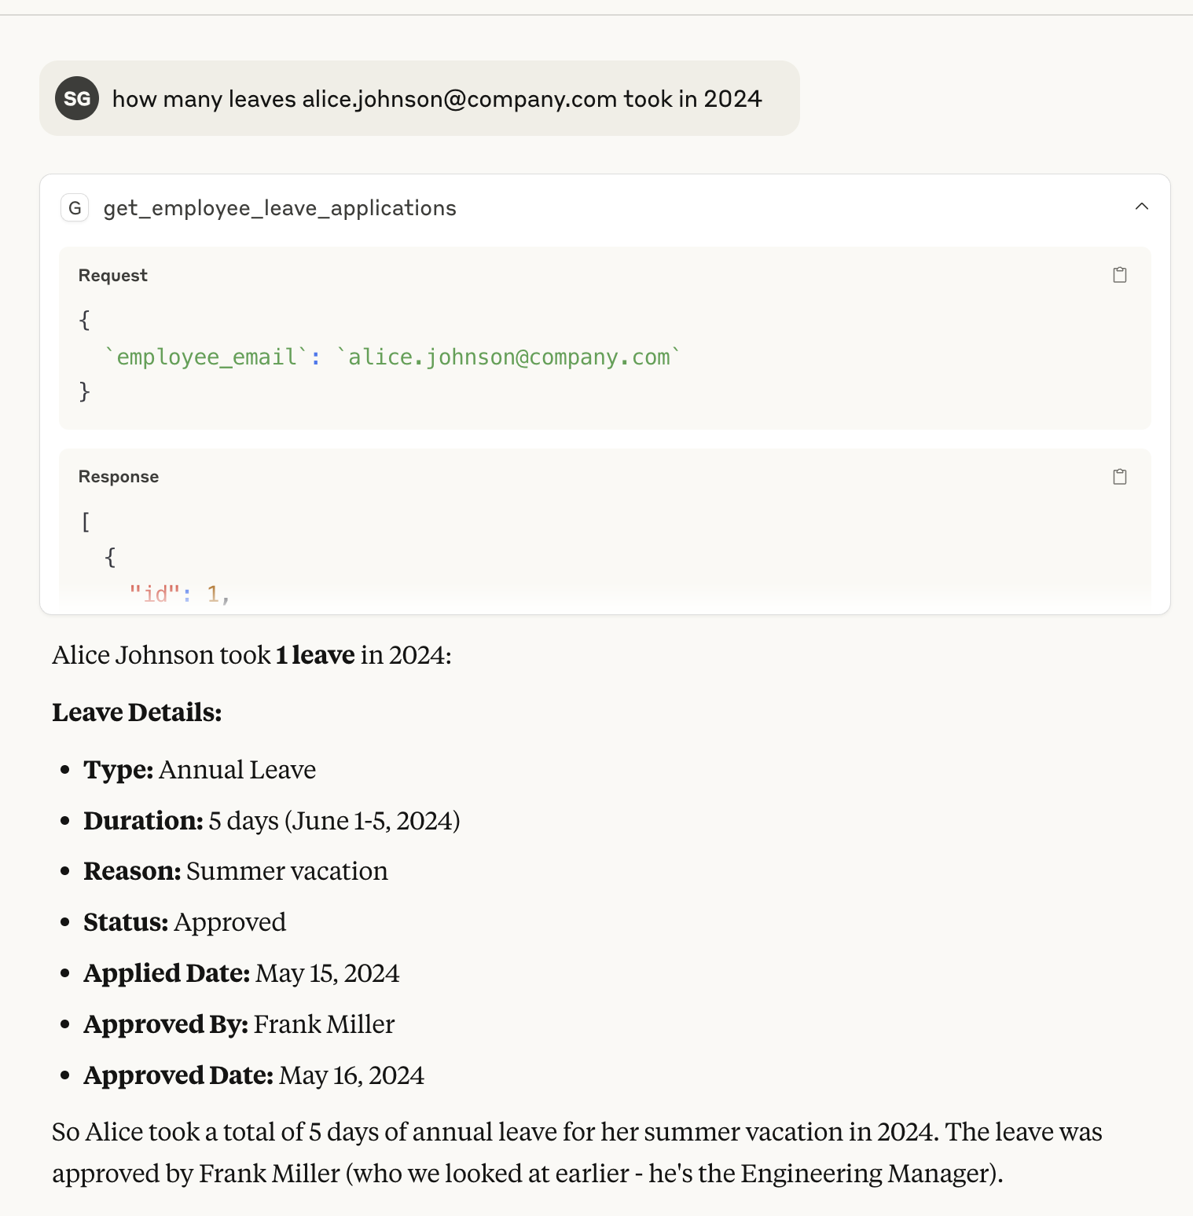
Task: Click the Response section label
Action: [119, 477]
